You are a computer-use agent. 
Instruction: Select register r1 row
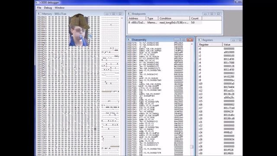220,52
